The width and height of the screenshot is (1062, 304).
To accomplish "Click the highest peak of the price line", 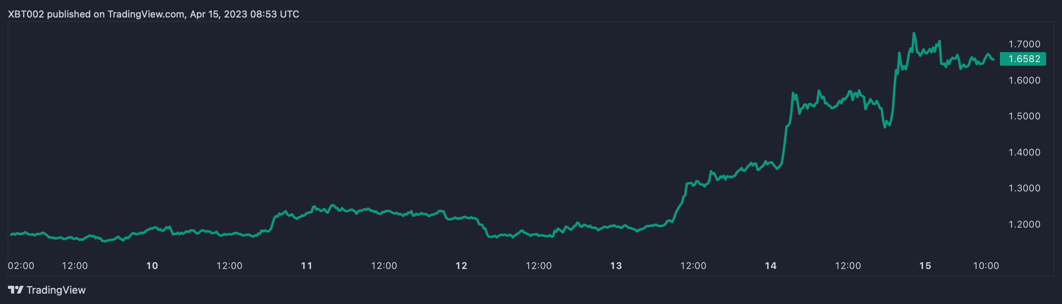I will pos(914,33).
